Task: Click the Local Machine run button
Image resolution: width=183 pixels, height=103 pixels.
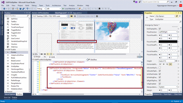Action: tap(69, 9)
